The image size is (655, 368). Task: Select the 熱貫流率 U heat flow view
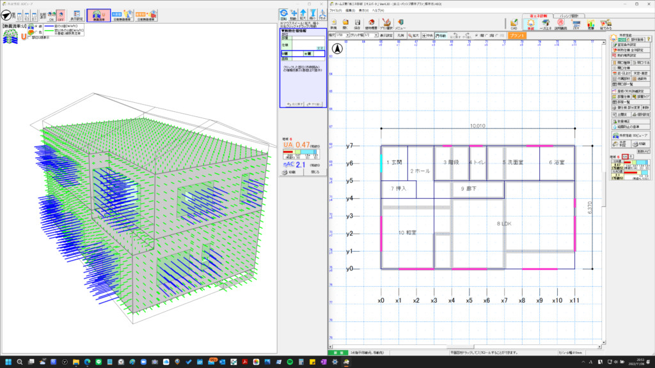(98, 16)
